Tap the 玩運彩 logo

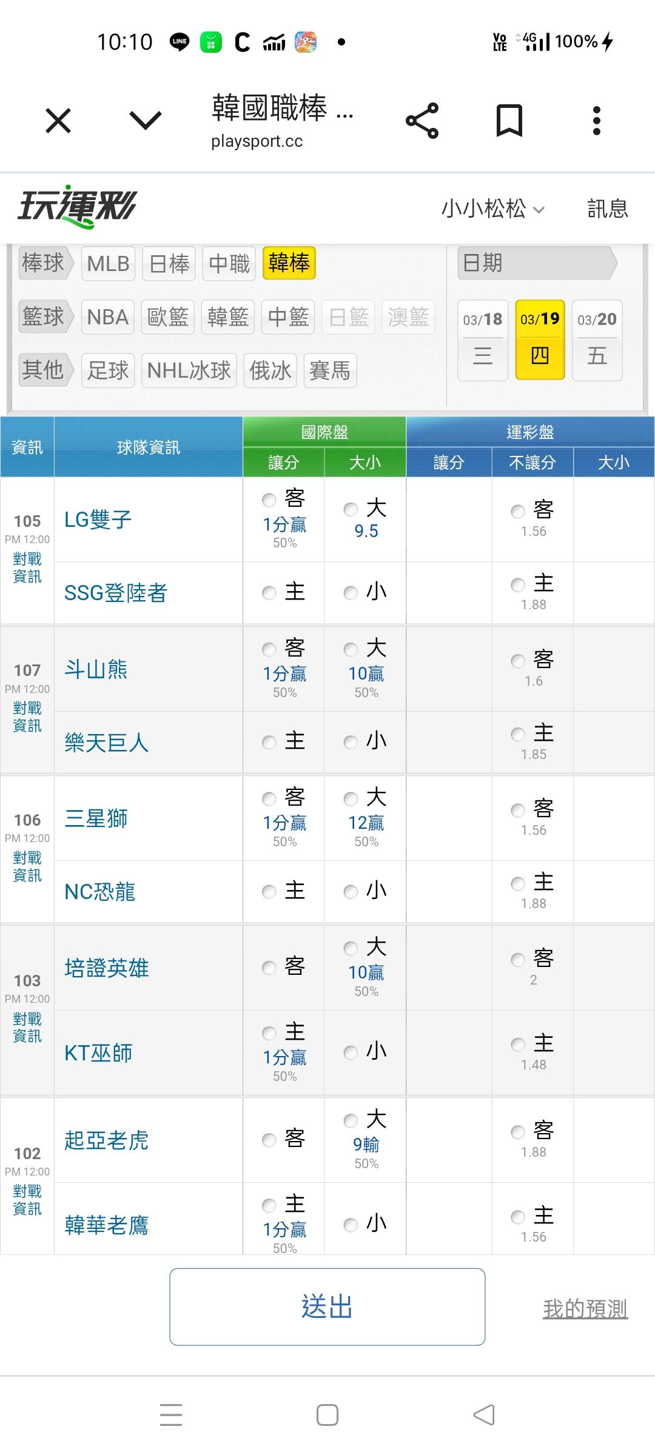(77, 206)
